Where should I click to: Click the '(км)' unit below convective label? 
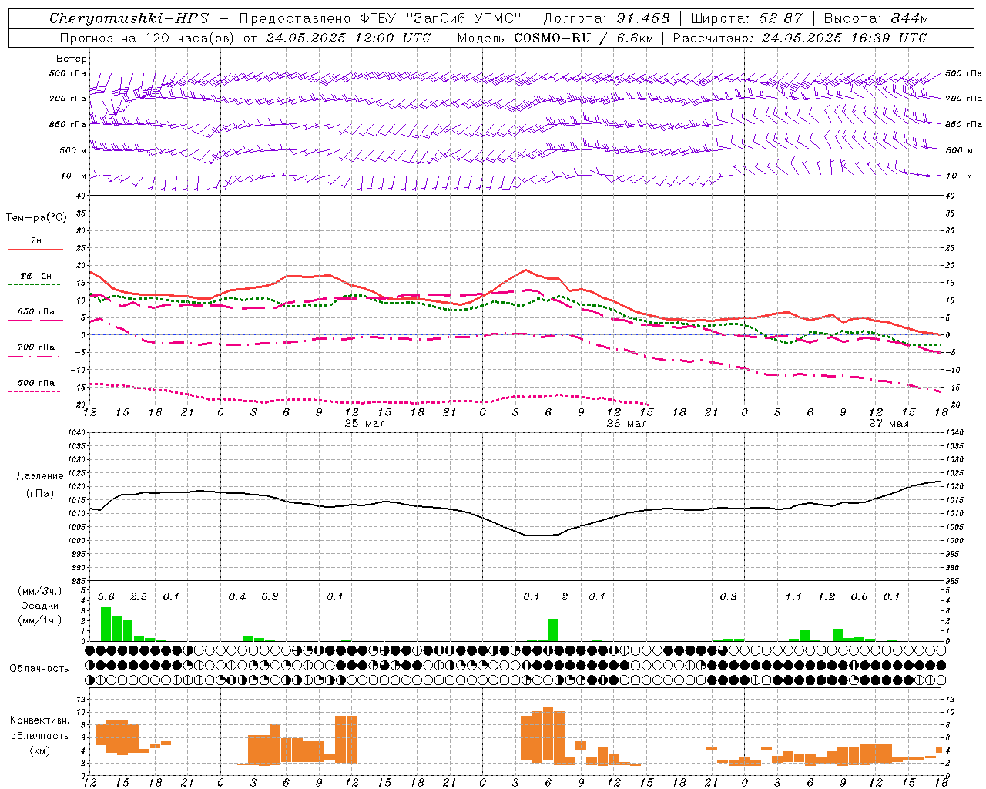coord(39,750)
